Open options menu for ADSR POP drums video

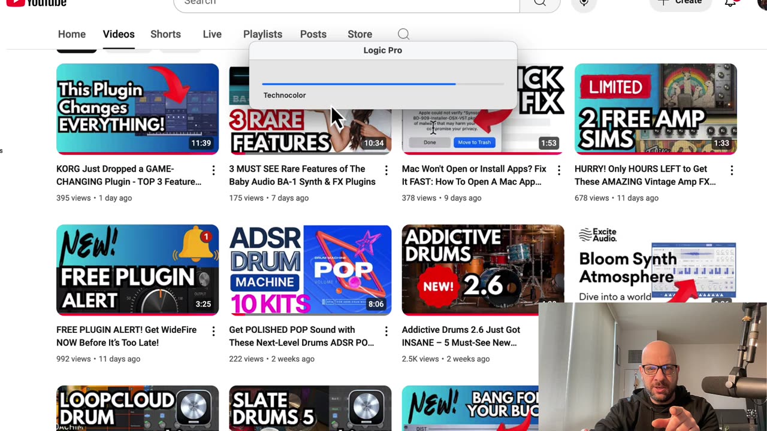pyautogui.click(x=386, y=332)
